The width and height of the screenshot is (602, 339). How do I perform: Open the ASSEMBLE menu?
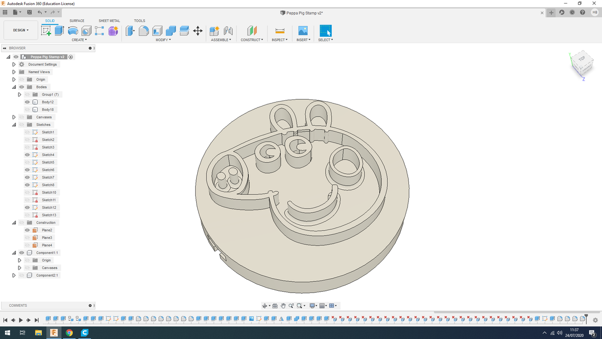221,40
